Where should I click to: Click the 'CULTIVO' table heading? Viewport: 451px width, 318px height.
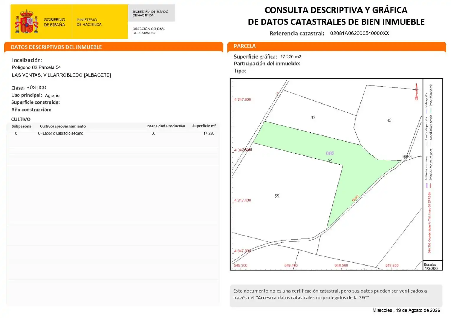point(21,119)
